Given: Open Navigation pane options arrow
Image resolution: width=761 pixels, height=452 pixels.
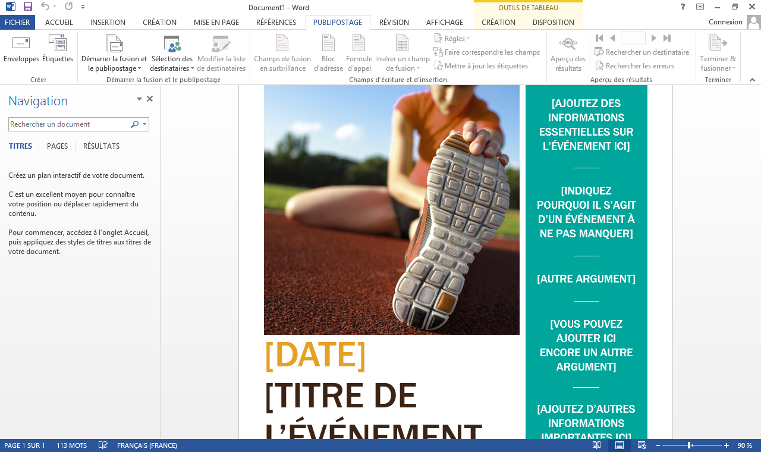Looking at the screenshot, I should (139, 99).
